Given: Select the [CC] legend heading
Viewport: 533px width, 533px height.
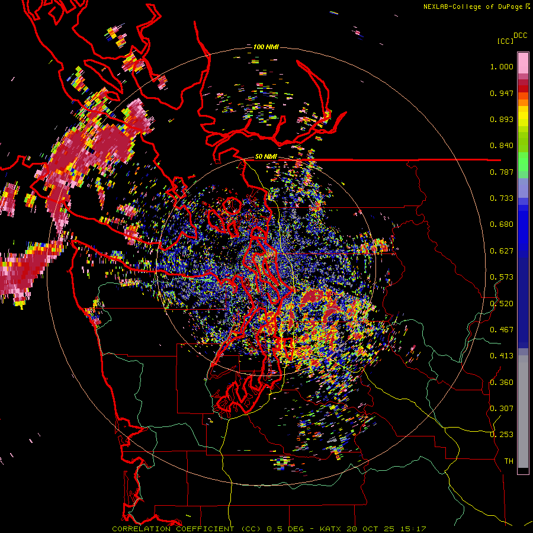Looking at the screenshot, I should pos(505,41).
